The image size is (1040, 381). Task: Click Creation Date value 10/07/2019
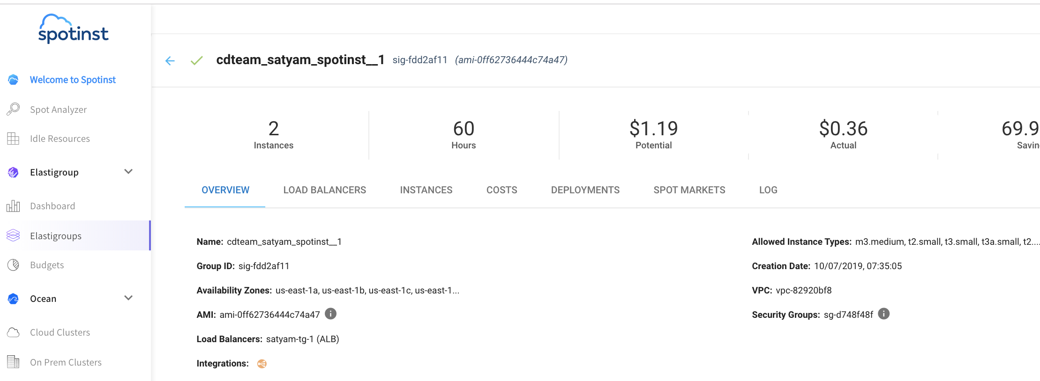pyautogui.click(x=858, y=266)
